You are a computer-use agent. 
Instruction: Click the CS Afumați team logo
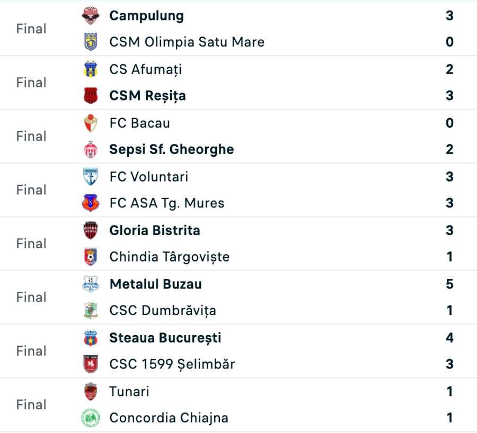point(91,69)
